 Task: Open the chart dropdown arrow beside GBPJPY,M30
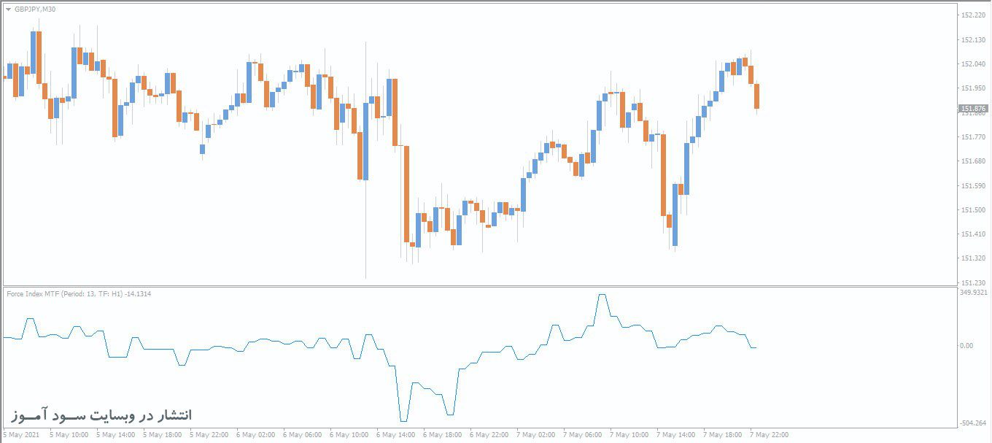pyautogui.click(x=8, y=9)
